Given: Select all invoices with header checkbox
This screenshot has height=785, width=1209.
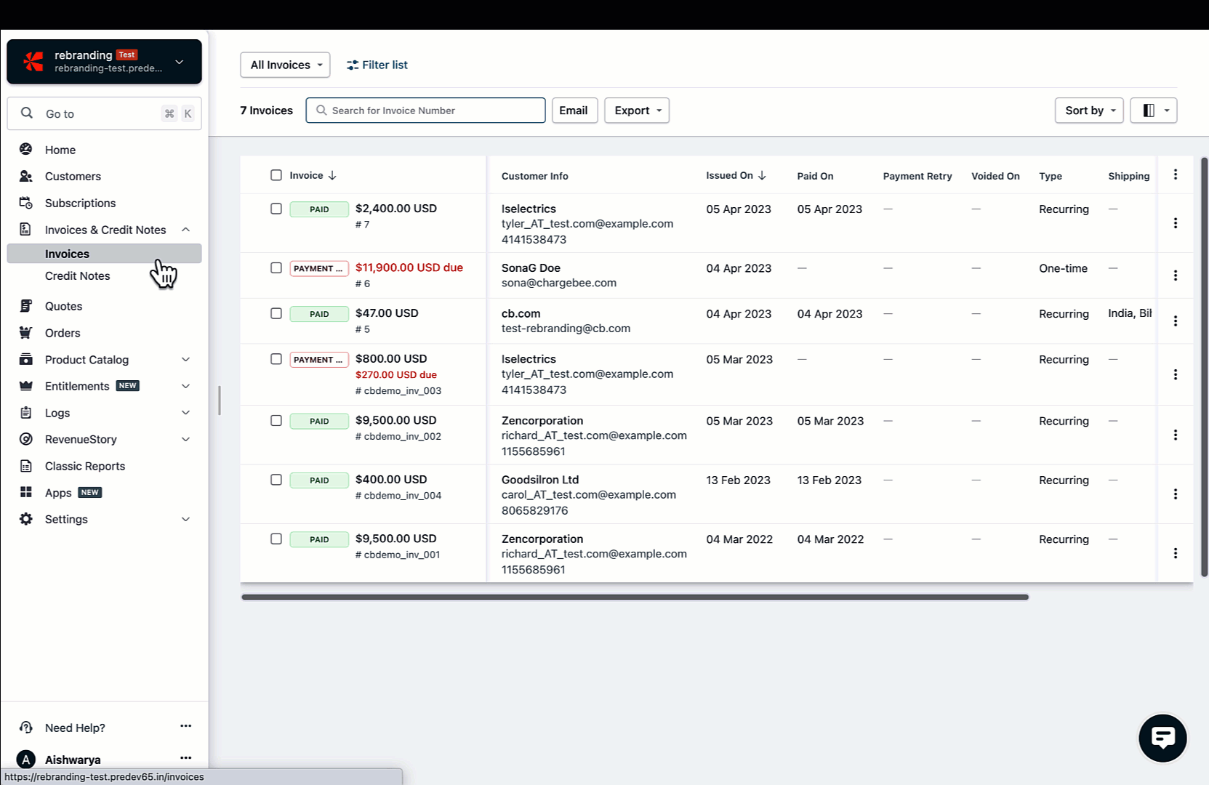Looking at the screenshot, I should coord(276,175).
